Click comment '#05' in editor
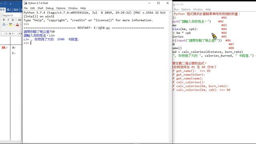The width and height of the screenshot is (256, 144). [x=224, y=36]
